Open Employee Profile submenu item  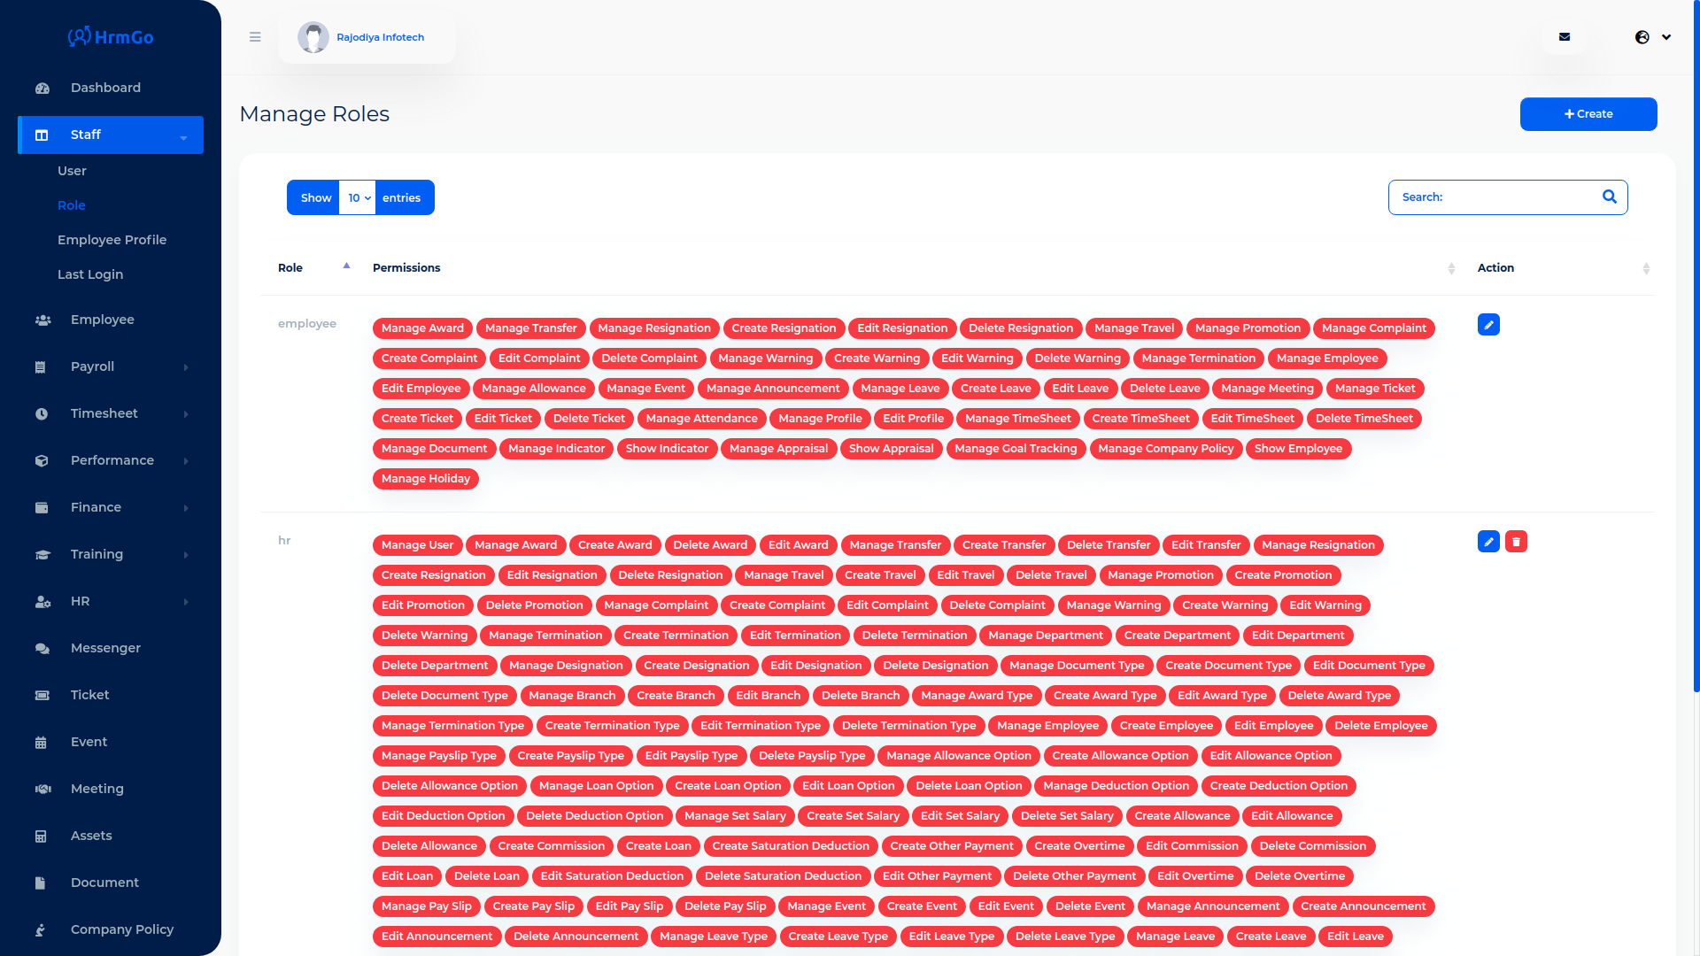pyautogui.click(x=112, y=240)
